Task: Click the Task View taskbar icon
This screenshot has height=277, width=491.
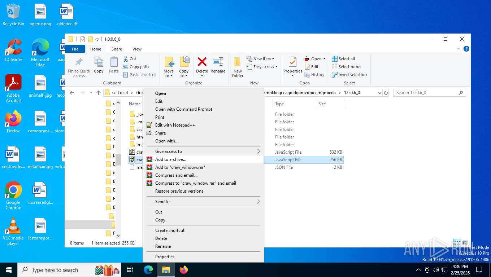Action: 130,270
